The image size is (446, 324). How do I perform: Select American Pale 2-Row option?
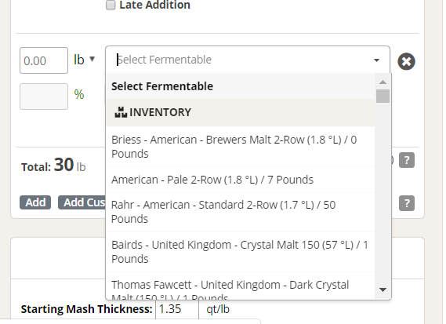click(241, 180)
